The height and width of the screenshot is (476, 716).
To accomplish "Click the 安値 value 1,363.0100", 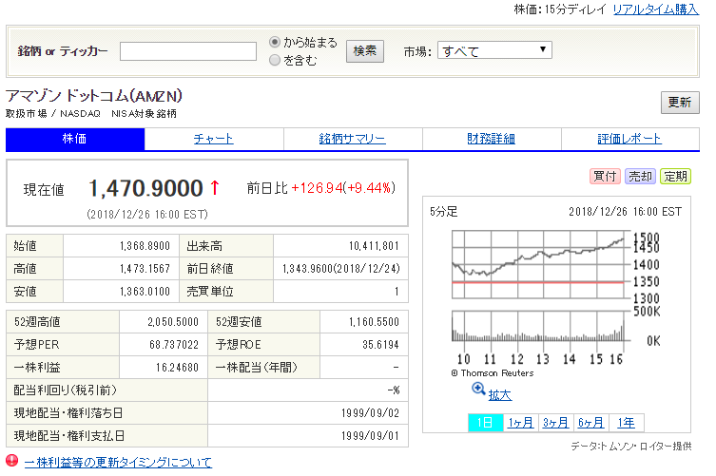I will 145,292.
